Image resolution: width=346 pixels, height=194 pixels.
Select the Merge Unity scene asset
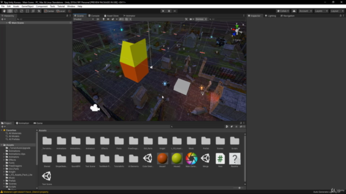[205, 160]
